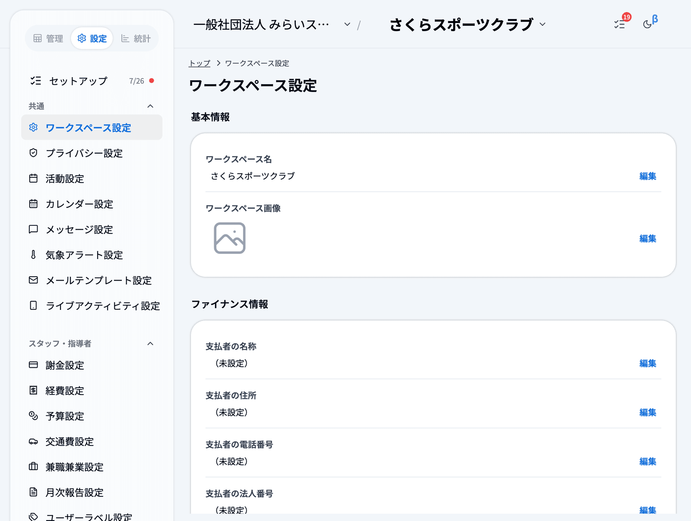The width and height of the screenshot is (691, 521).
Task: Open 謝金設定 card icon item
Action: 92,365
